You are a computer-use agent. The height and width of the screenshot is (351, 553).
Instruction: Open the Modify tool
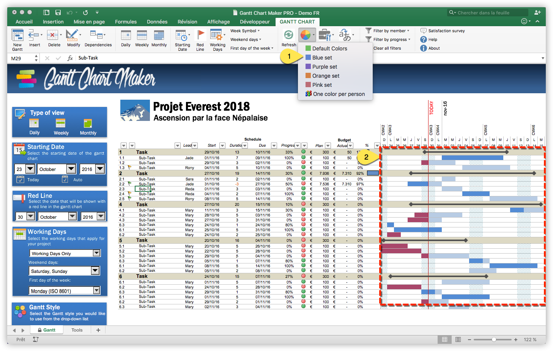click(71, 35)
